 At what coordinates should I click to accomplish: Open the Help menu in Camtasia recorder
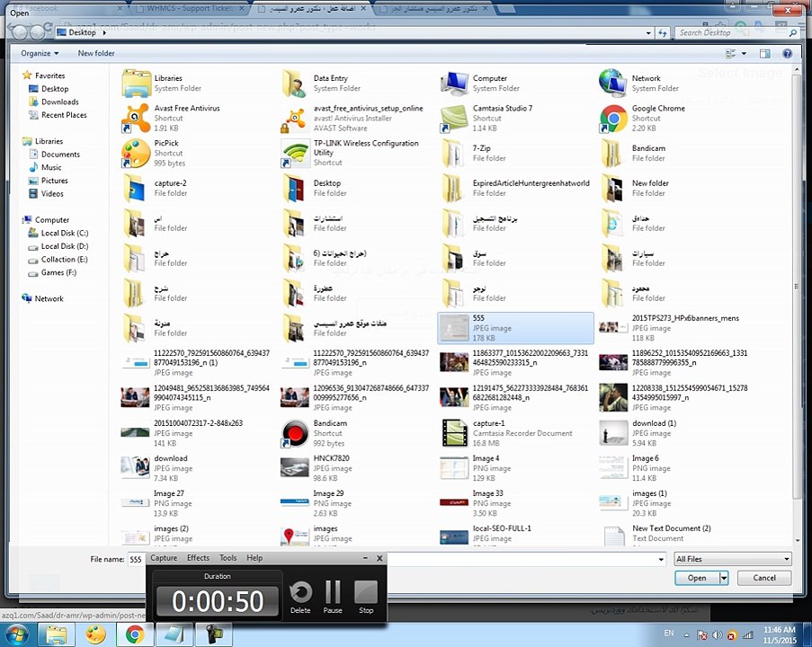pos(254,558)
